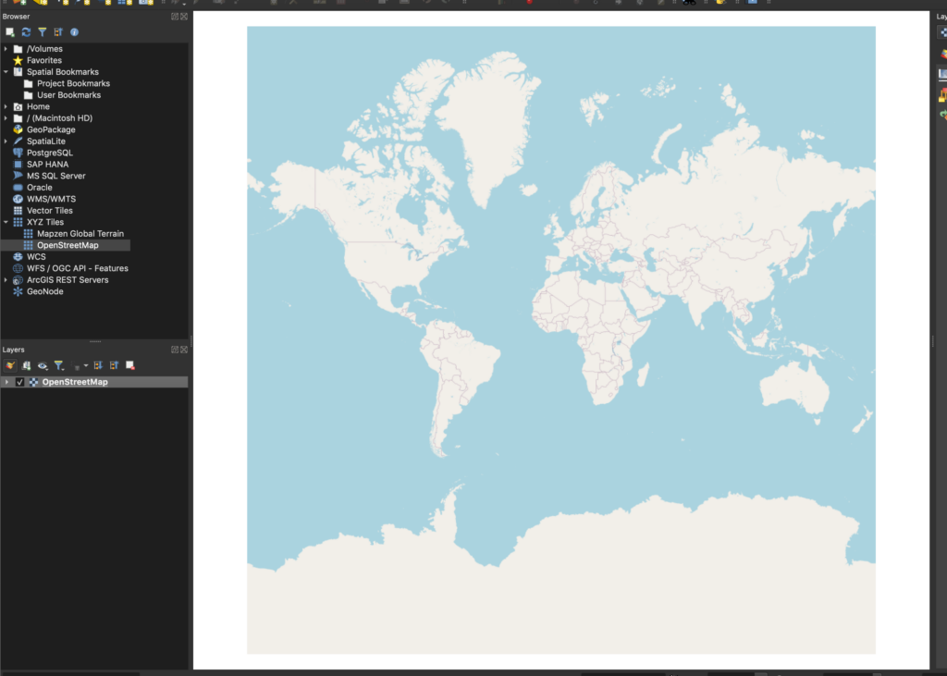Screen dimensions: 947x676
Task: Open the Layer Styling panel
Action: [x=10, y=365]
